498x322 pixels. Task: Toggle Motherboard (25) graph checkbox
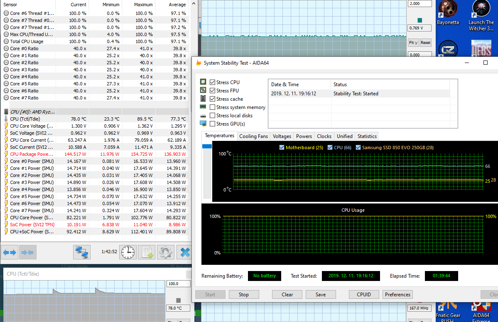pyautogui.click(x=282, y=148)
